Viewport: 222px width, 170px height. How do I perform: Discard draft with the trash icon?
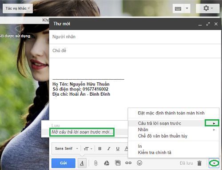point(199,163)
